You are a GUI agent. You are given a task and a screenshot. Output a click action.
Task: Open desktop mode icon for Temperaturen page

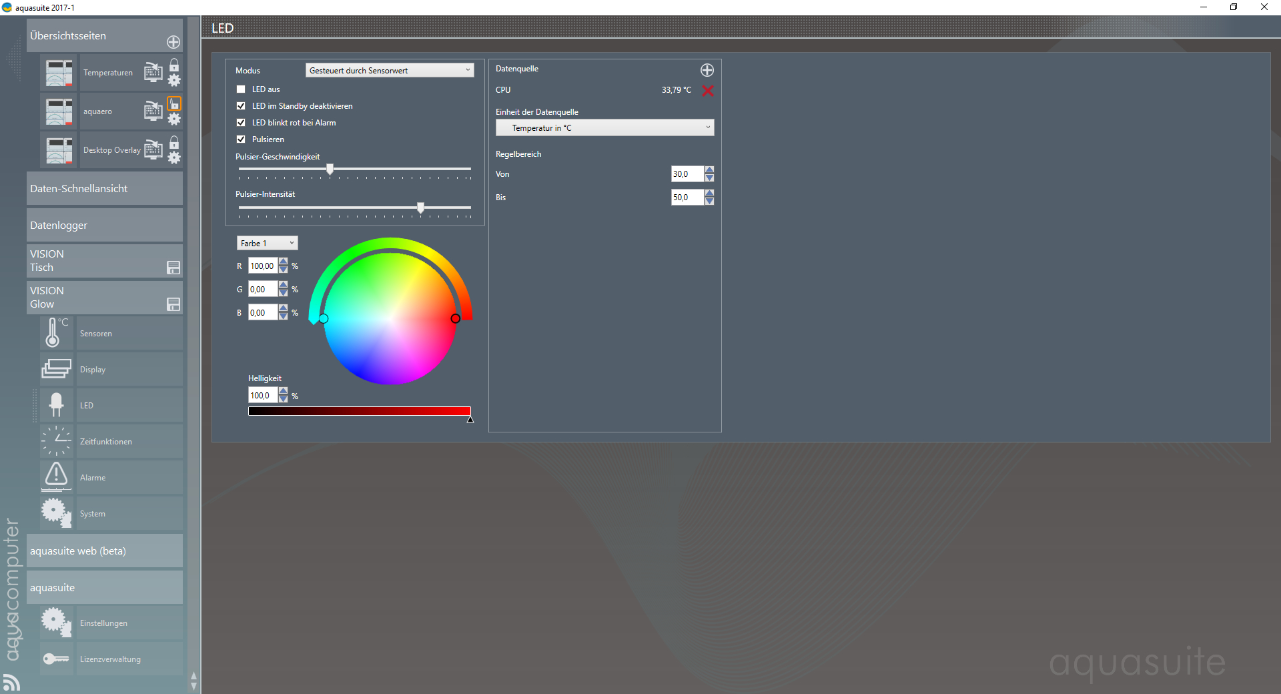click(x=153, y=72)
